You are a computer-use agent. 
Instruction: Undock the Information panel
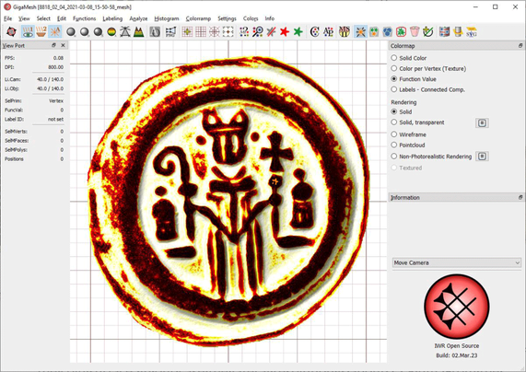pos(520,198)
